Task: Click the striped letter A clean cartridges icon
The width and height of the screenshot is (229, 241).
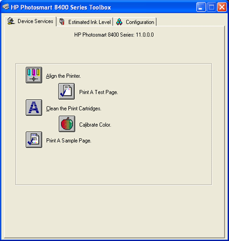Action: [x=34, y=108]
